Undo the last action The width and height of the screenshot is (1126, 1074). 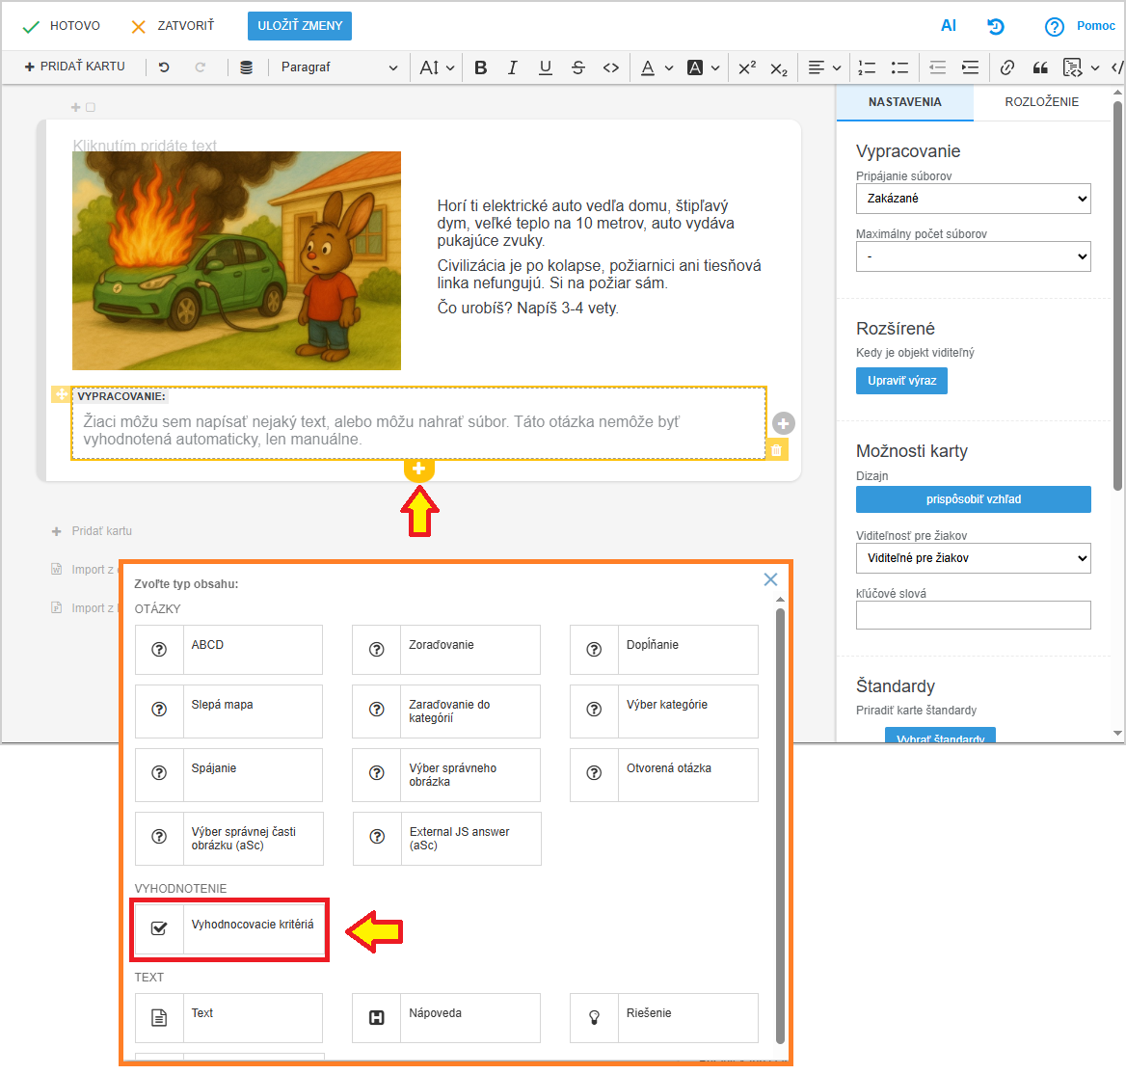[x=164, y=67]
